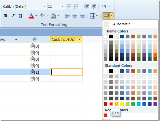Toggle Italic text formatting
The width and height of the screenshot is (160, 121).
(x=13, y=16)
